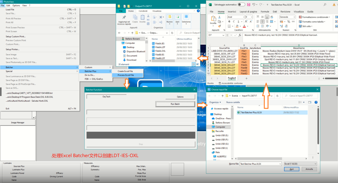Click the center horizontal alignment icon in Excel
Viewport: 338px width, 183px height.
[x=262, y=22]
